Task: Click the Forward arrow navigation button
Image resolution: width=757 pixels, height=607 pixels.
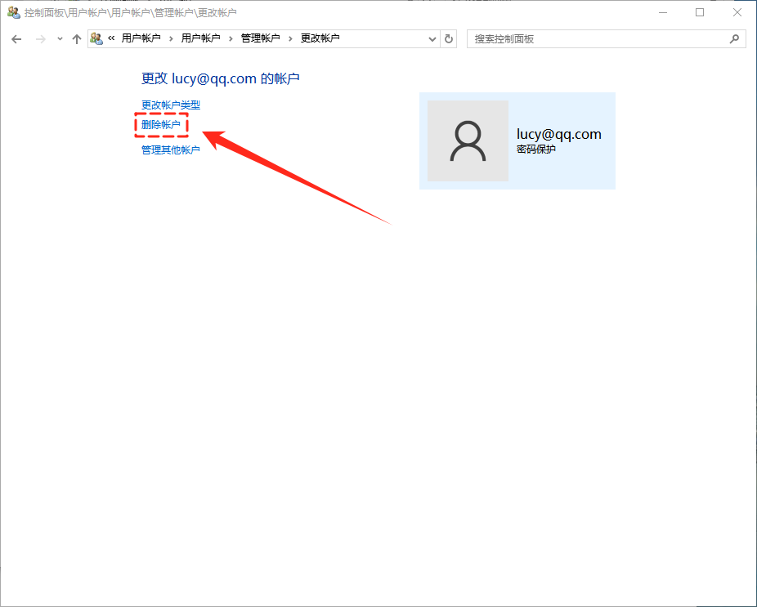Action: (x=40, y=39)
